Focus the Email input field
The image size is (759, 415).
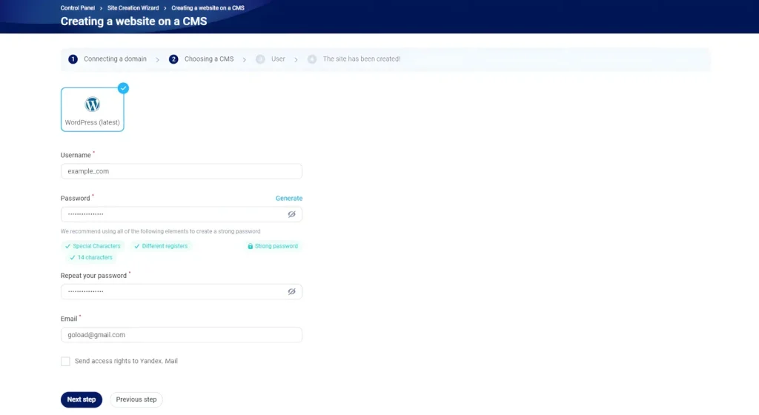coord(182,335)
